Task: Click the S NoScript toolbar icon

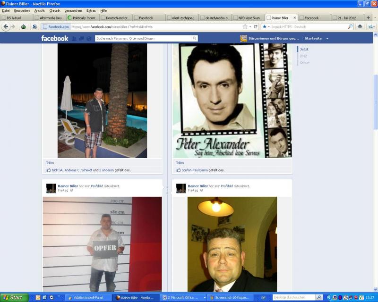Action: pos(34,26)
